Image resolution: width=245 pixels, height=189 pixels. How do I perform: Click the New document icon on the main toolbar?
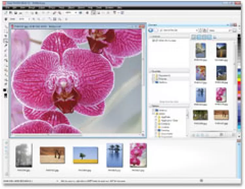[6, 13]
